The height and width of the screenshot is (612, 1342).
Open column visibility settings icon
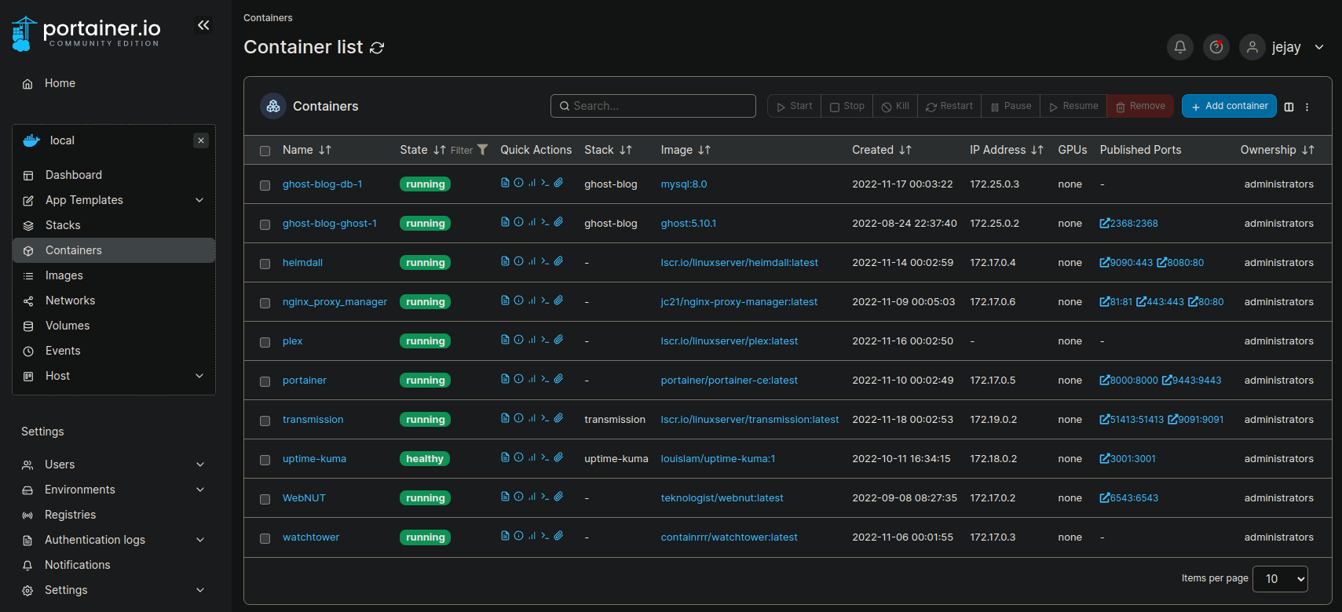1289,107
